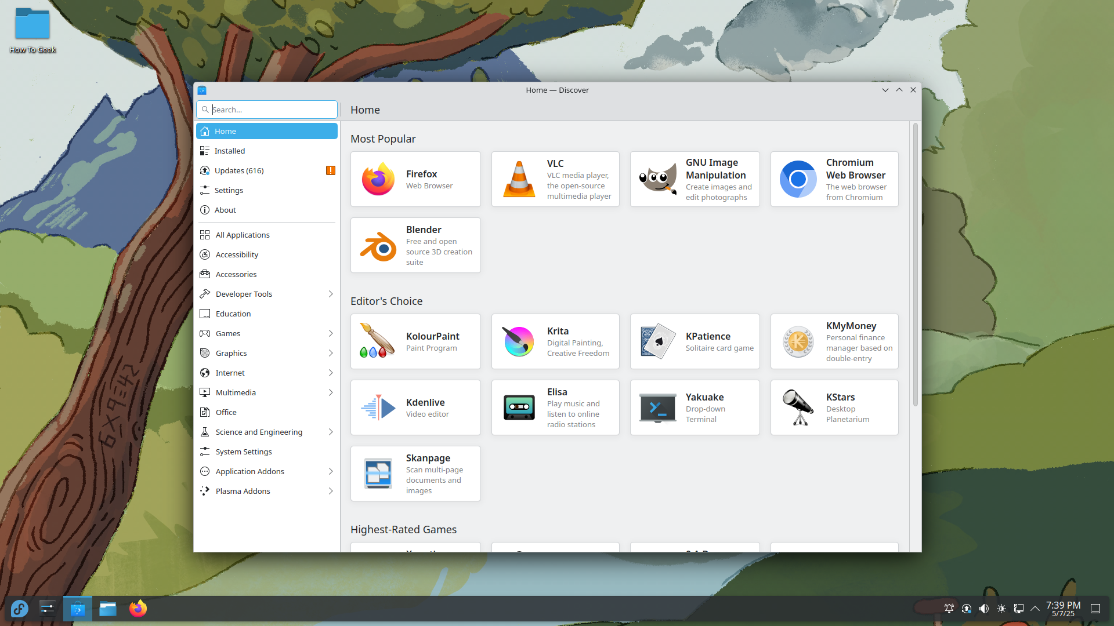Open VLC media player description text
Viewport: 1114px width, 626px height.
579,185
